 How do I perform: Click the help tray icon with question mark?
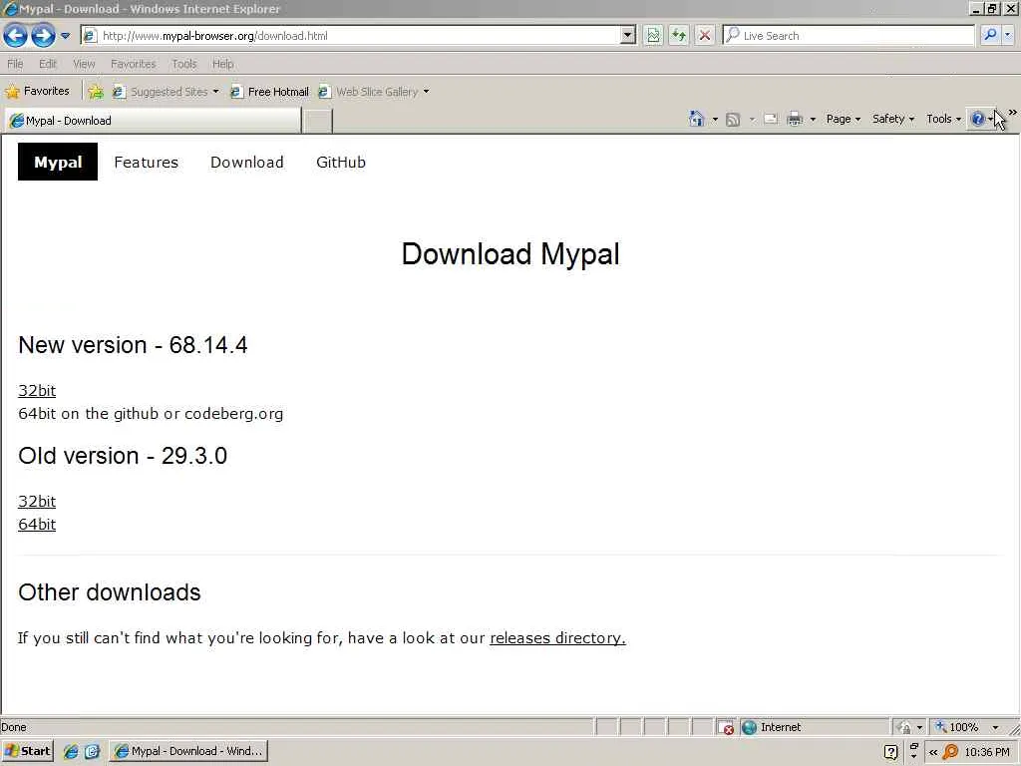click(x=890, y=752)
